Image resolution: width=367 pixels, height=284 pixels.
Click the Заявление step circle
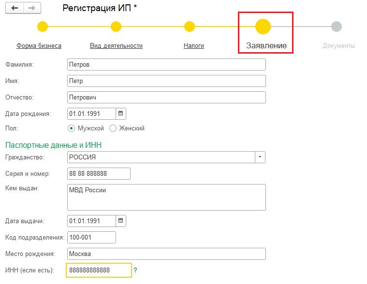coord(263,26)
